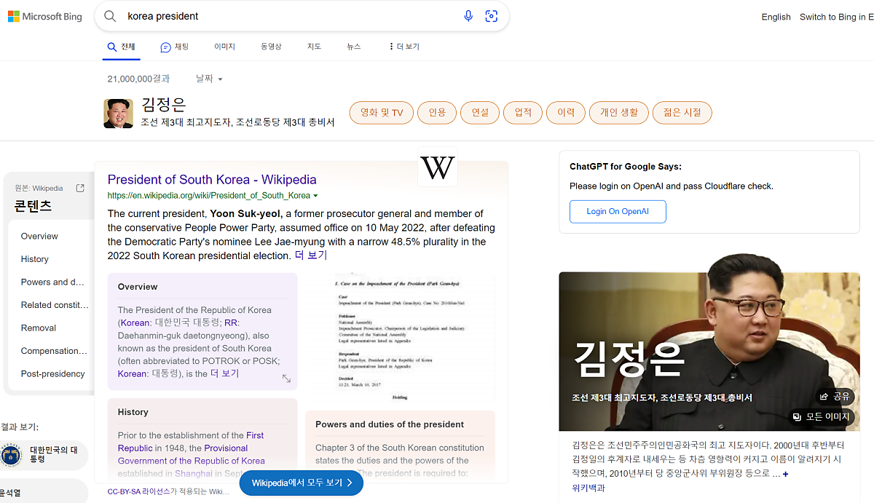Expand the Overview card with arrow icon
Image resolution: width=874 pixels, height=503 pixels.
(286, 379)
